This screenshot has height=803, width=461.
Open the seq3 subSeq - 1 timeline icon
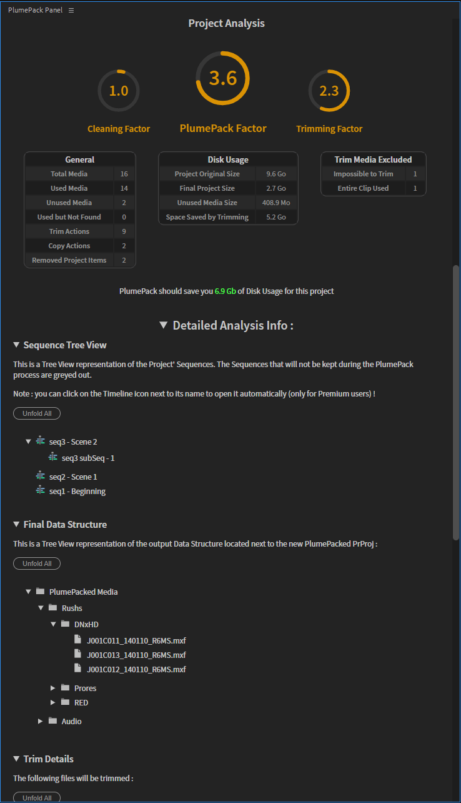pos(53,457)
